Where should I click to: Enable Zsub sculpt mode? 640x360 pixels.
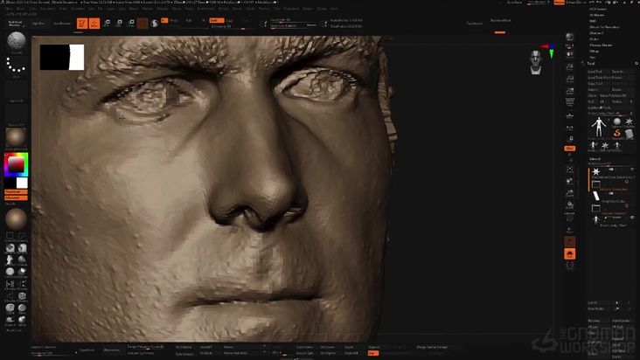click(x=230, y=20)
